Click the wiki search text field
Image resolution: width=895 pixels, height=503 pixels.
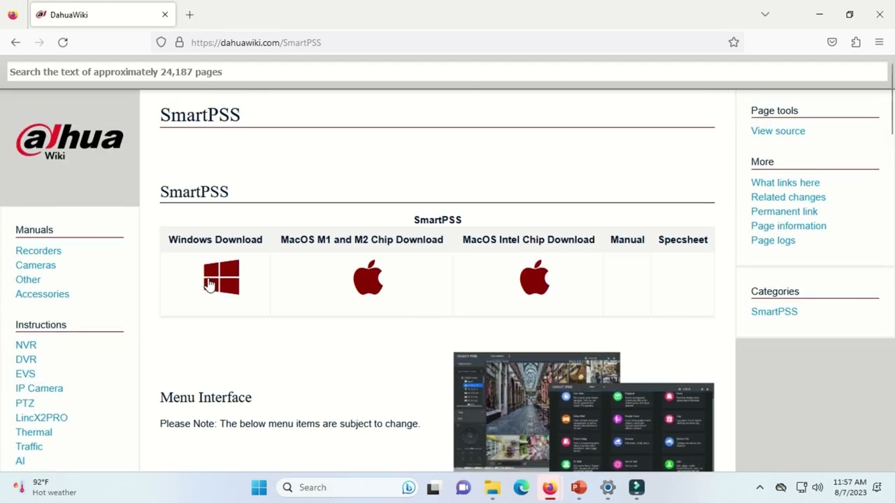coord(447,72)
